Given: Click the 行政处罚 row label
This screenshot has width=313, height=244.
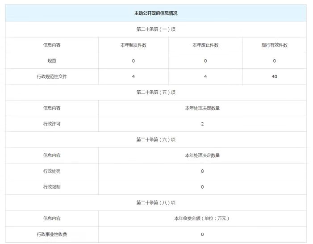Looking at the screenshot, I should [x=52, y=171].
